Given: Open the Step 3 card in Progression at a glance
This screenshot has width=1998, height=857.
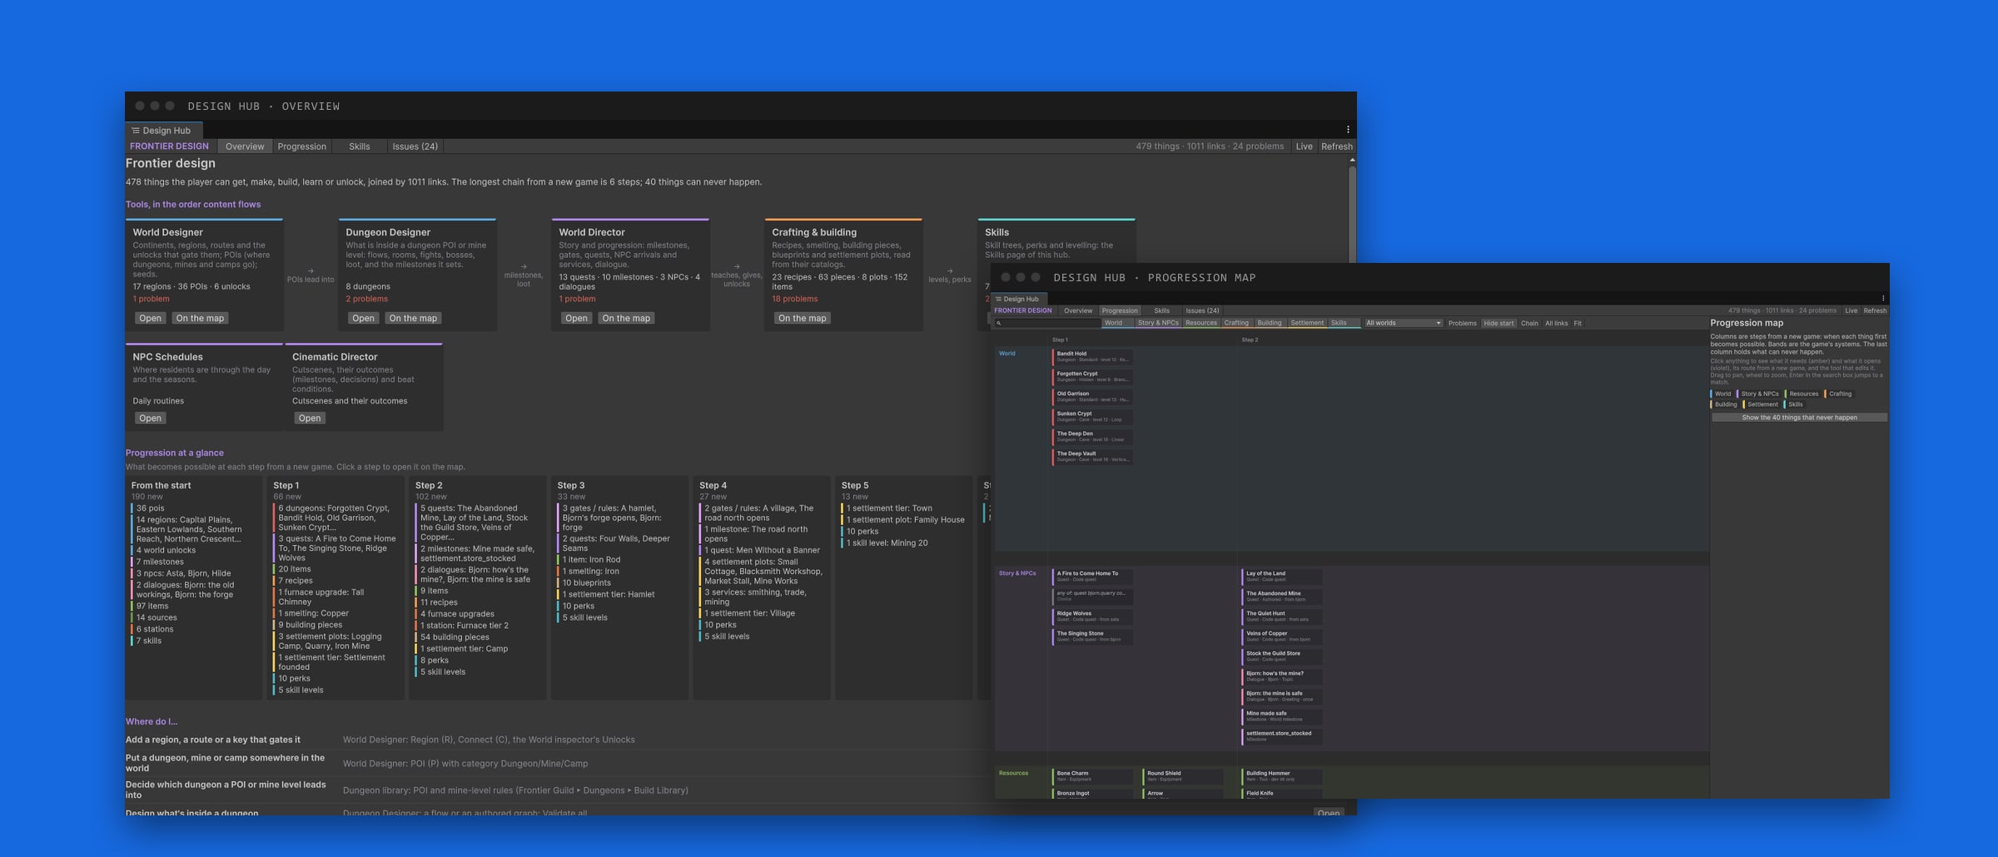Looking at the screenshot, I should [x=619, y=587].
